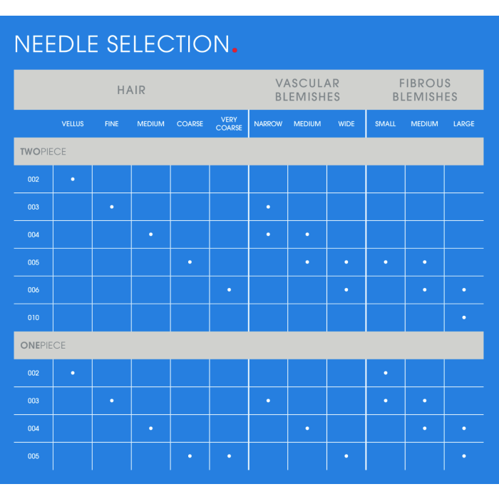Click the HAIR category heading

[131, 90]
